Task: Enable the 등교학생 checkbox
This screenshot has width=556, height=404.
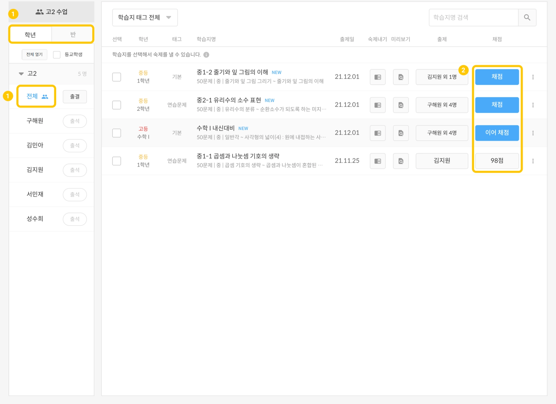Action: point(57,54)
